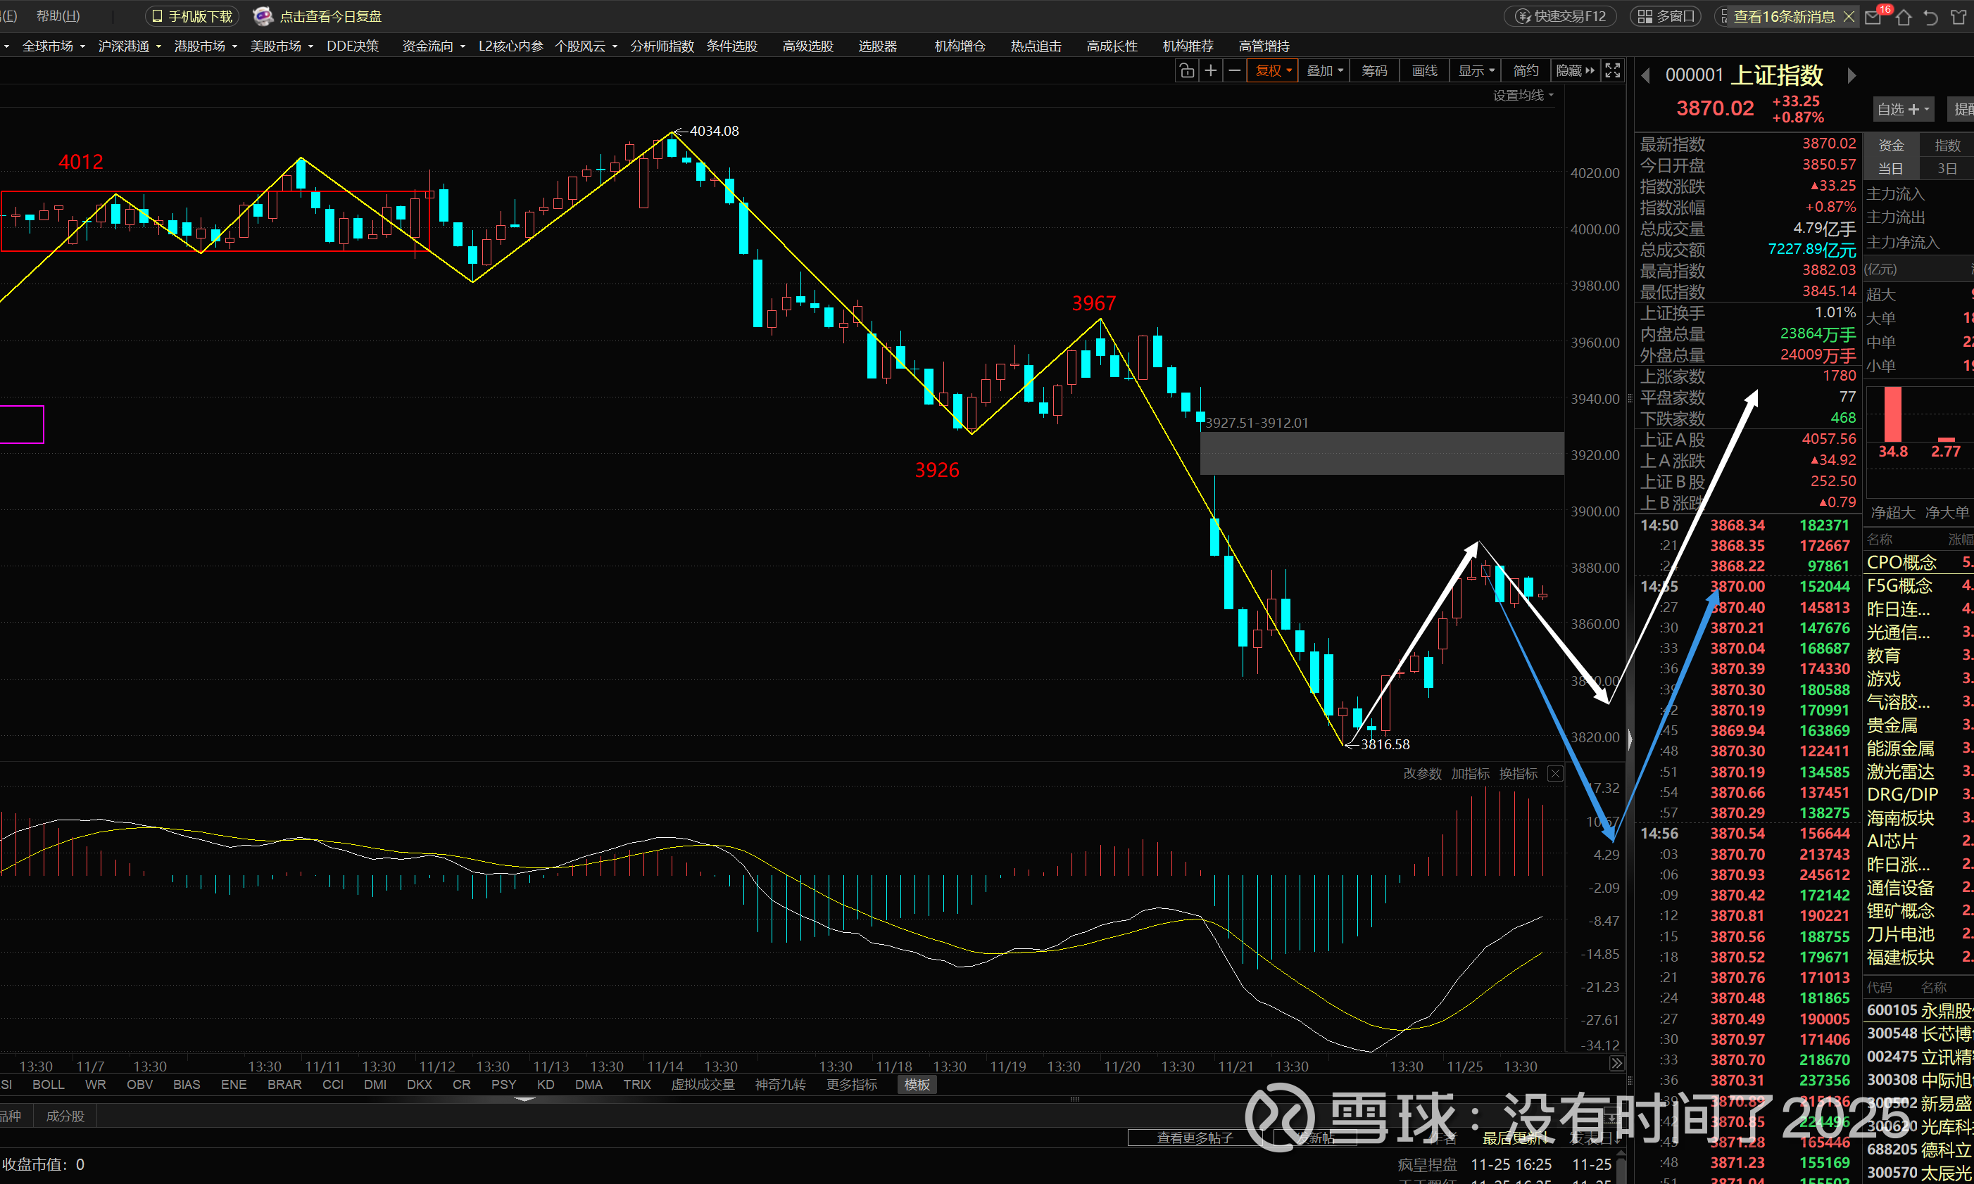Open the mail inbox icon
The image size is (1974, 1184).
[x=1873, y=17]
